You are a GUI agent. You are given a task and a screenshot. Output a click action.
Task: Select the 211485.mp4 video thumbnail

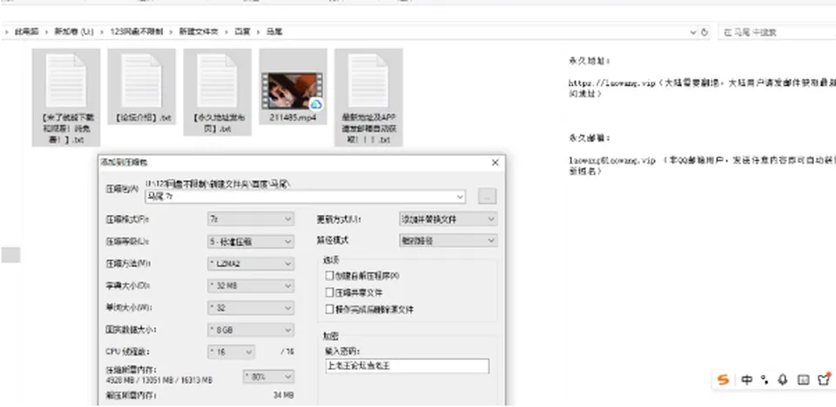293,91
